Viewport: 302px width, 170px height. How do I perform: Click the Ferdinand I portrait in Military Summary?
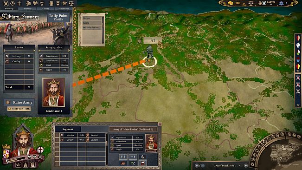53,92
